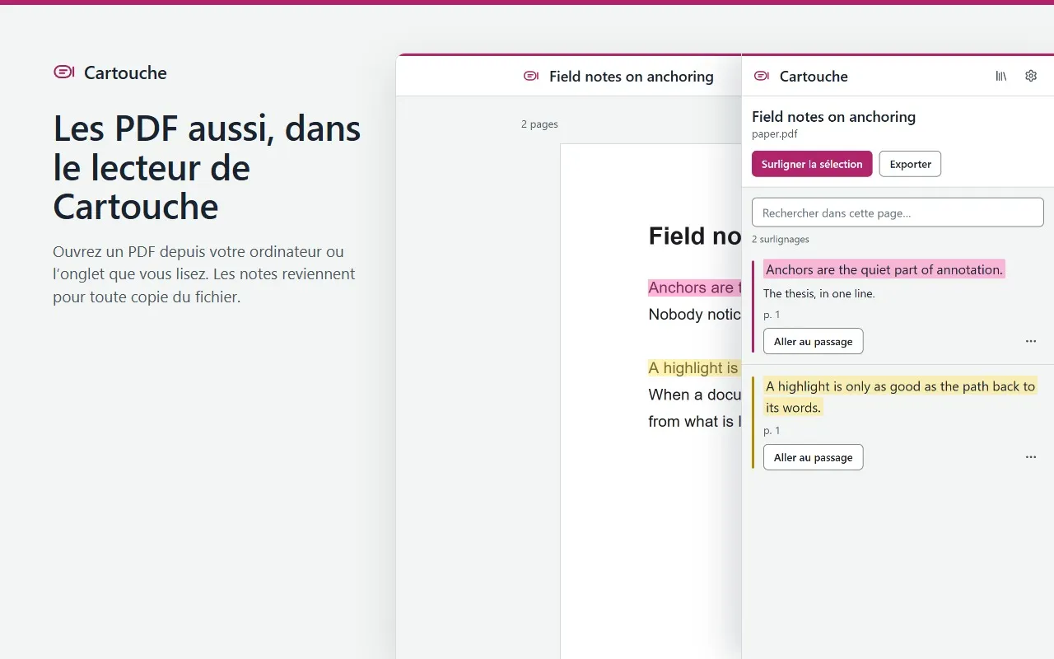This screenshot has width=1054, height=659.
Task: Click the pink 'Anchors are the quiet part' highlight quote
Action: [x=884, y=269]
